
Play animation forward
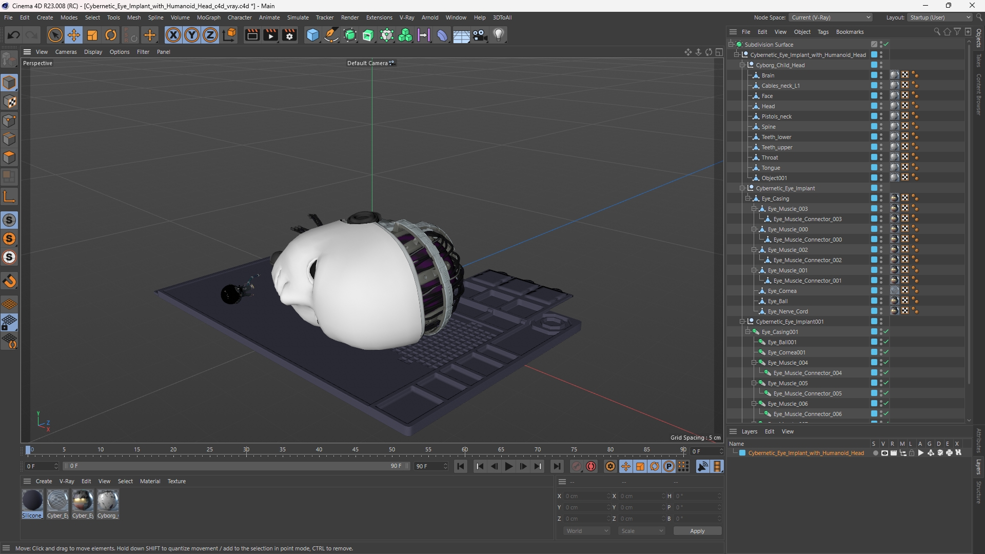pyautogui.click(x=508, y=466)
